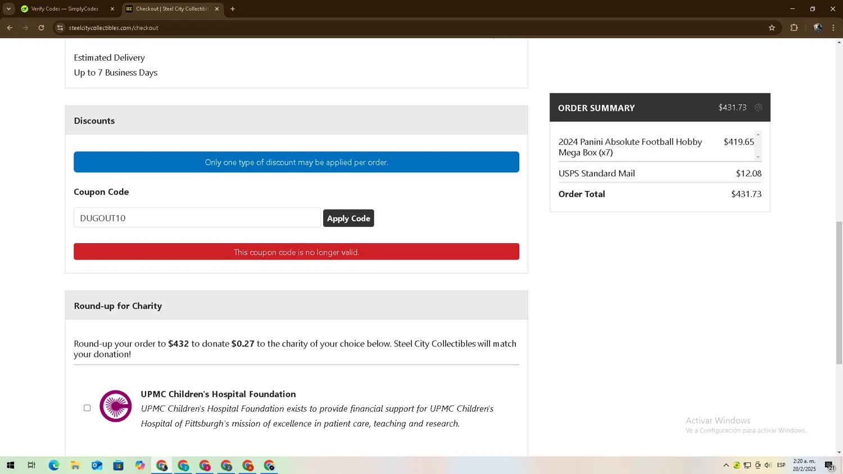The height and width of the screenshot is (474, 843).
Task: Open the Windows Start menu
Action: click(10, 465)
